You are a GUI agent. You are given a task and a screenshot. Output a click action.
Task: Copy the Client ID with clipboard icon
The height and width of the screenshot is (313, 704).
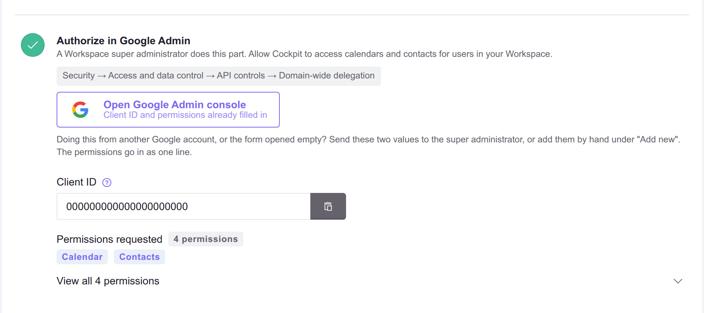click(x=328, y=206)
